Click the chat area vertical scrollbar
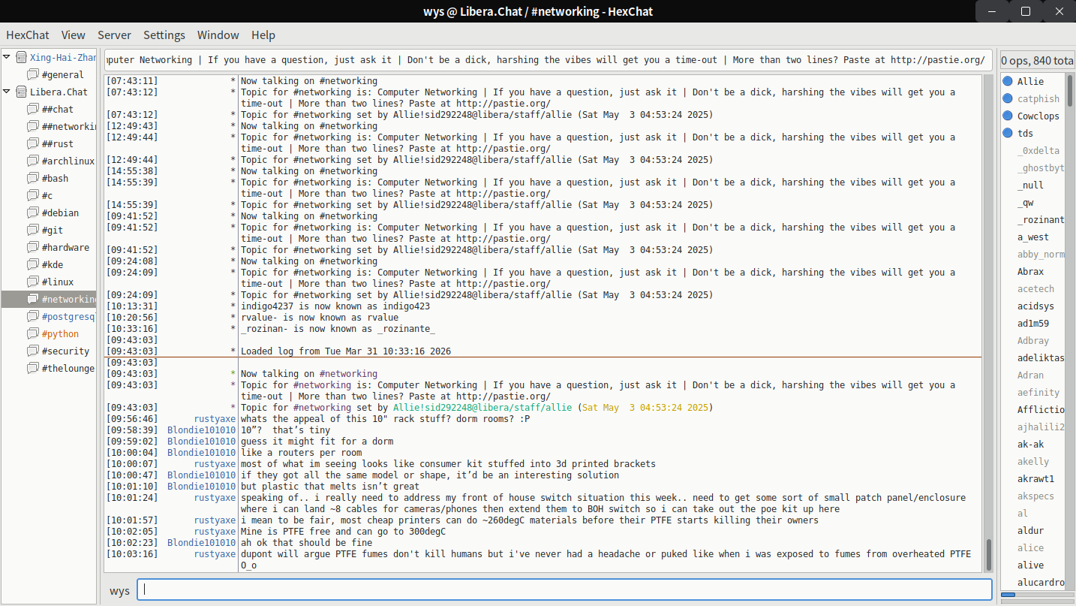 988,554
